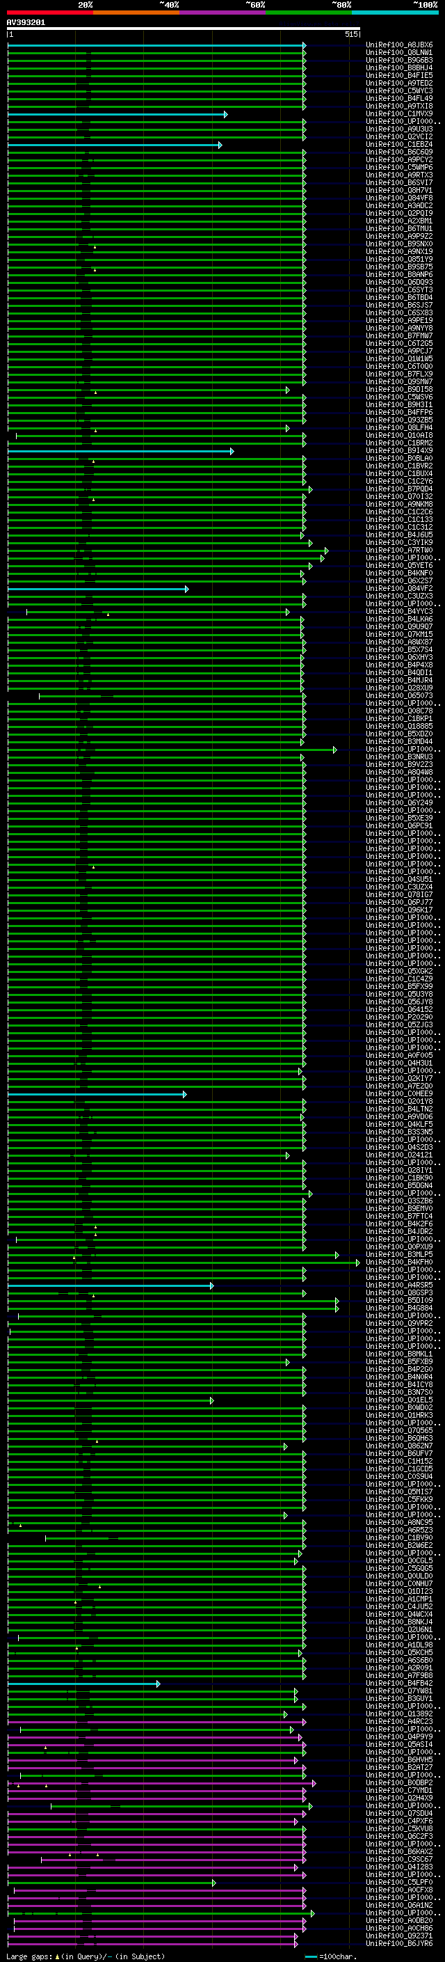Open the UniRef100_C1EBZ4 hit
This screenshot has height=1962, width=445.
tap(399, 145)
